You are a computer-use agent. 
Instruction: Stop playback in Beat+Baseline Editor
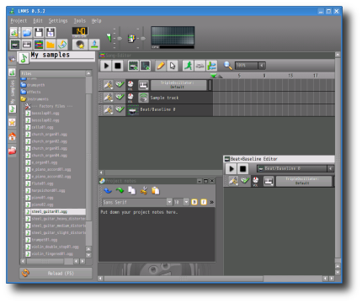coord(242,168)
